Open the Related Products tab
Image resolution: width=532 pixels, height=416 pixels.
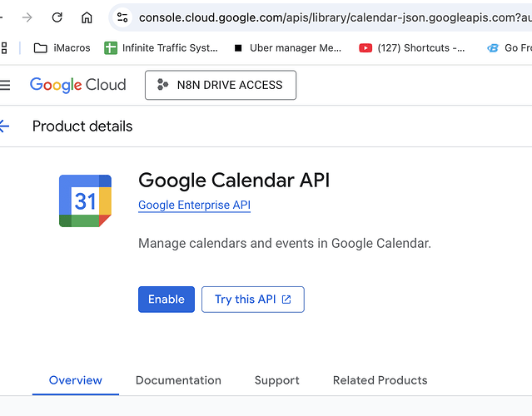tap(380, 380)
